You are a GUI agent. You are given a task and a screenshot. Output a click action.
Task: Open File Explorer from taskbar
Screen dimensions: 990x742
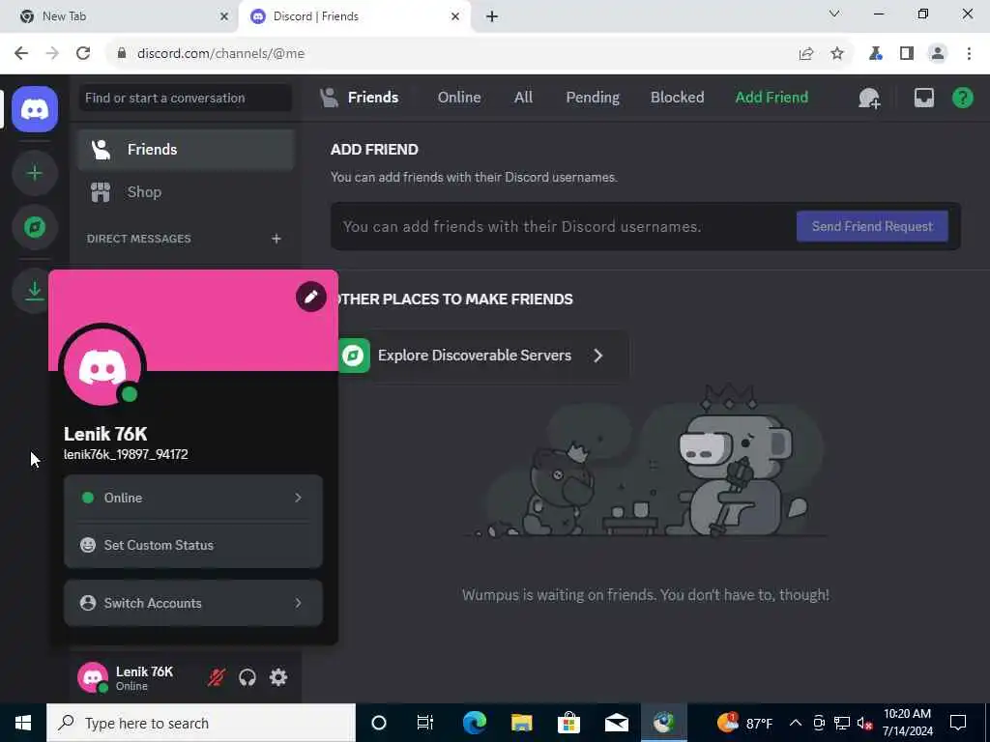click(521, 723)
